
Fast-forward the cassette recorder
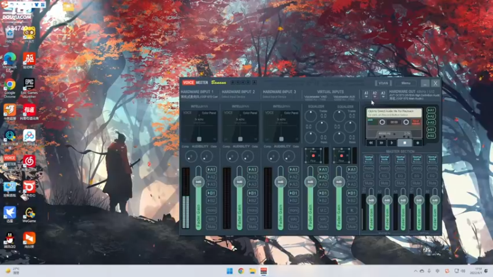(381, 143)
